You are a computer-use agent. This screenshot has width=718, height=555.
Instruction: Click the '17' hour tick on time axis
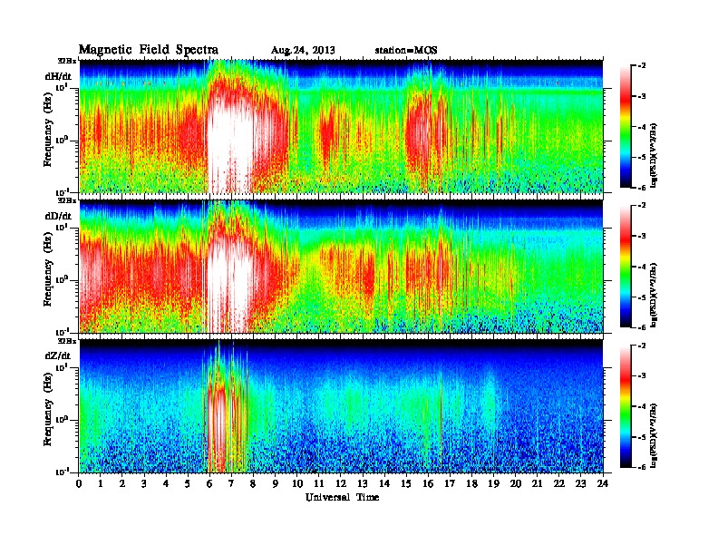pos(451,483)
